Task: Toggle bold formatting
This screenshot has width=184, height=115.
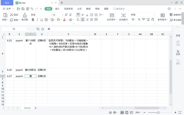Action: tap(33, 20)
